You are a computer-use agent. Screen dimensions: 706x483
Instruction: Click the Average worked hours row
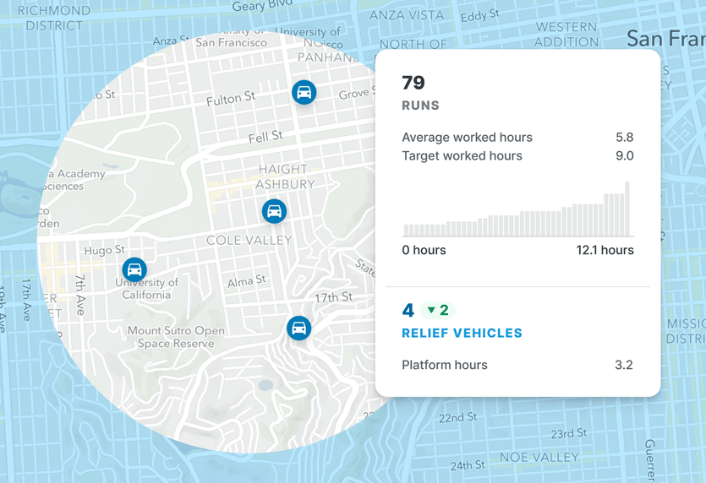click(x=517, y=137)
